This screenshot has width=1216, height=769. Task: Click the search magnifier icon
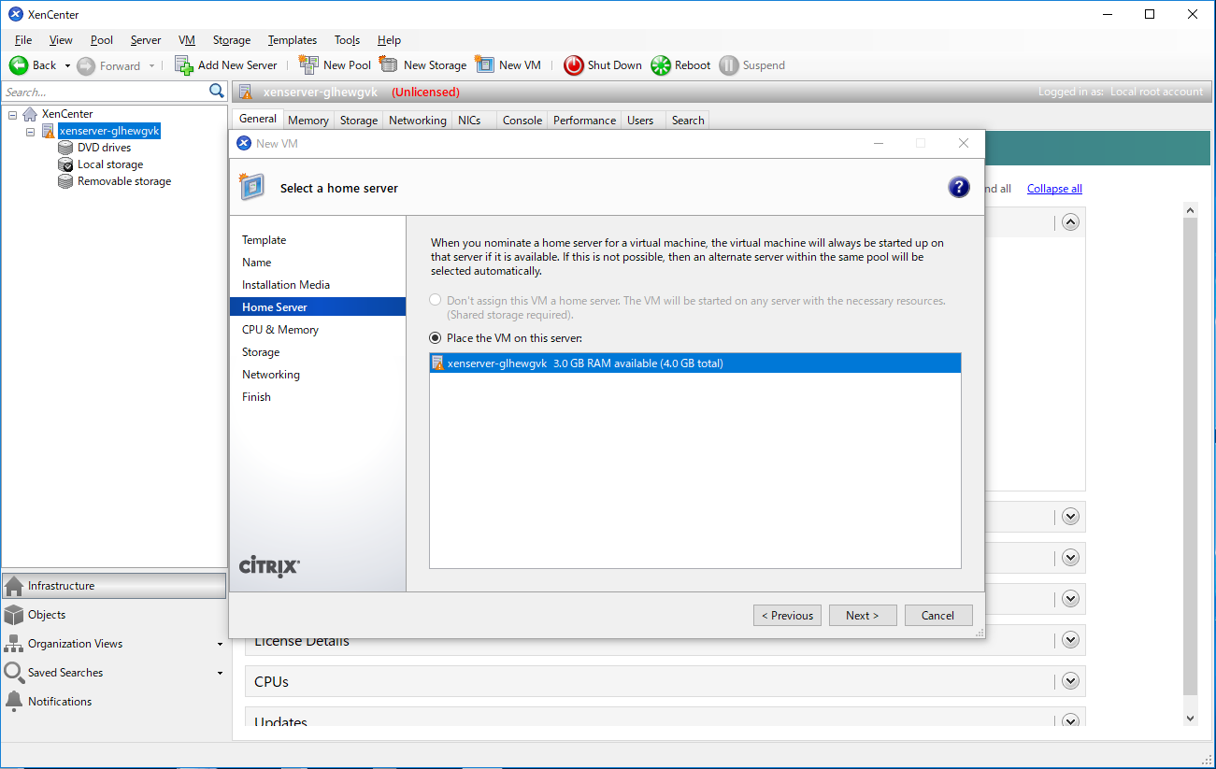(x=217, y=91)
